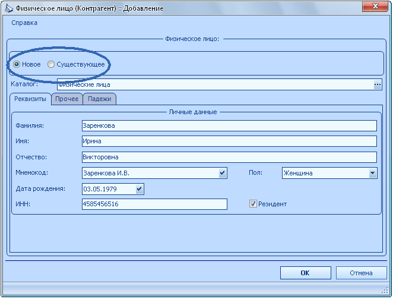Expand the Пол dropdown
The width and height of the screenshot is (393, 299).
[x=372, y=173]
